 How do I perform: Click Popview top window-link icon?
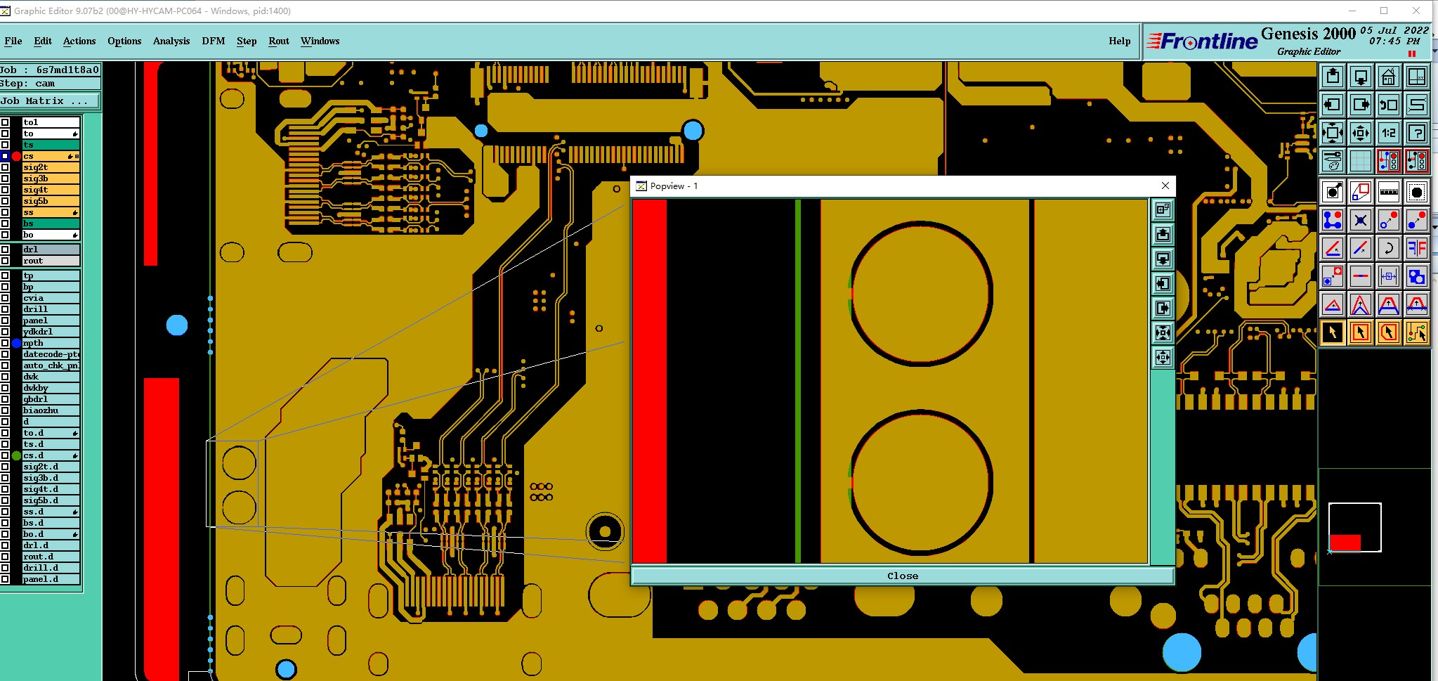[1163, 209]
